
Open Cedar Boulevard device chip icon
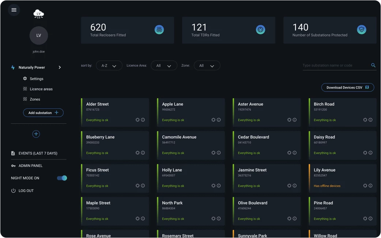(289, 153)
